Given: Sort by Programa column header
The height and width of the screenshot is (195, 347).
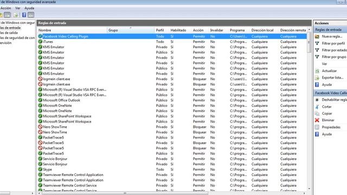Looking at the screenshot, I should [239, 30].
